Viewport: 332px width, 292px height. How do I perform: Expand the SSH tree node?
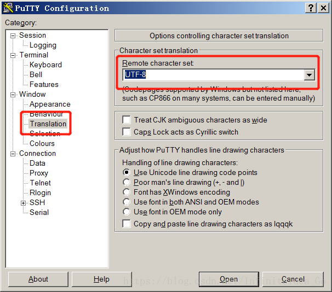pos(23,203)
